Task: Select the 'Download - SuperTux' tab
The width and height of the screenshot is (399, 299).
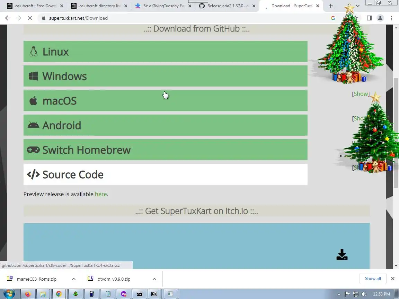Action: [291, 6]
